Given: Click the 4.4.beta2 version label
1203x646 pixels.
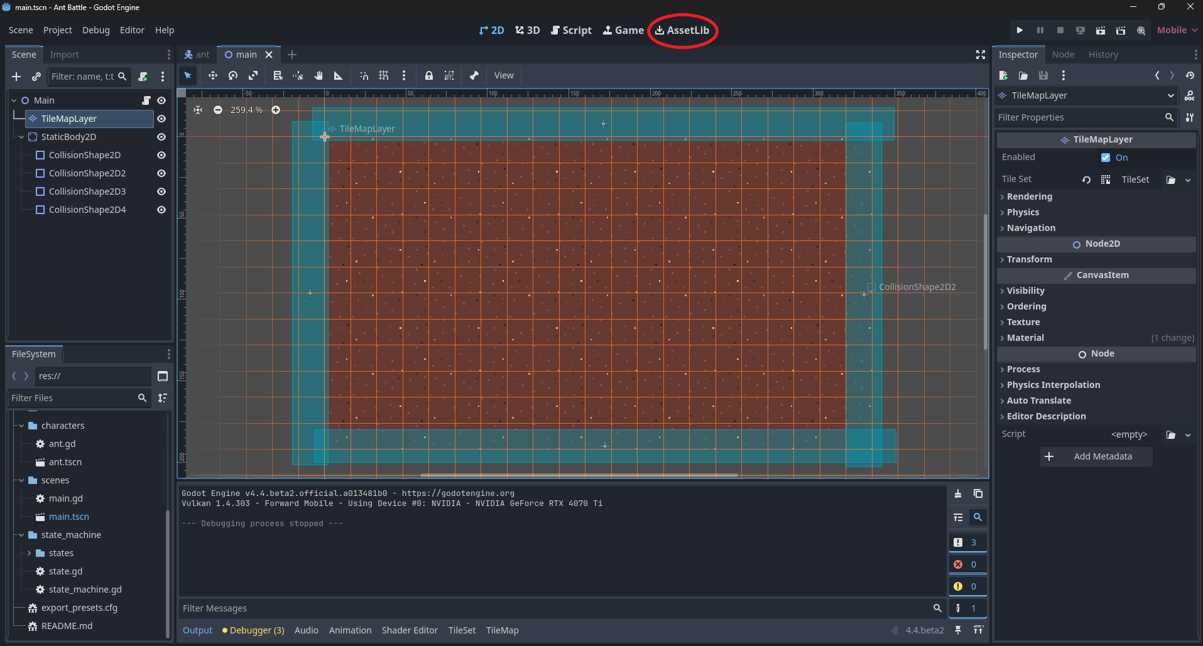Looking at the screenshot, I should 924,630.
